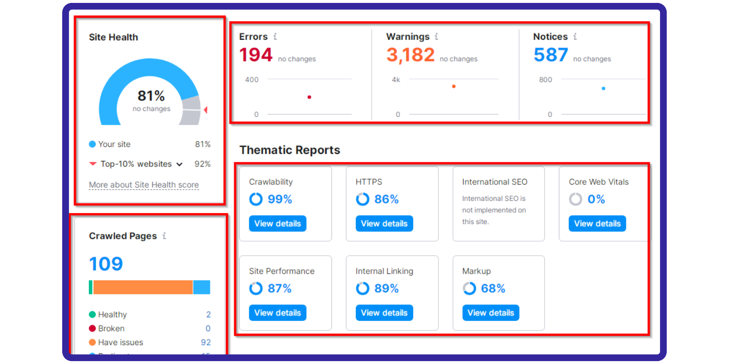Screen dimensions: 729x364
Task: Click the red data point on Errors chart
Action: point(309,97)
